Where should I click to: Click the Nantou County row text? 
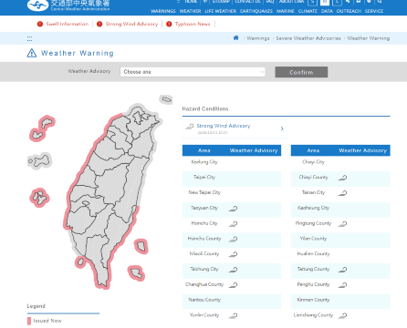(x=204, y=300)
